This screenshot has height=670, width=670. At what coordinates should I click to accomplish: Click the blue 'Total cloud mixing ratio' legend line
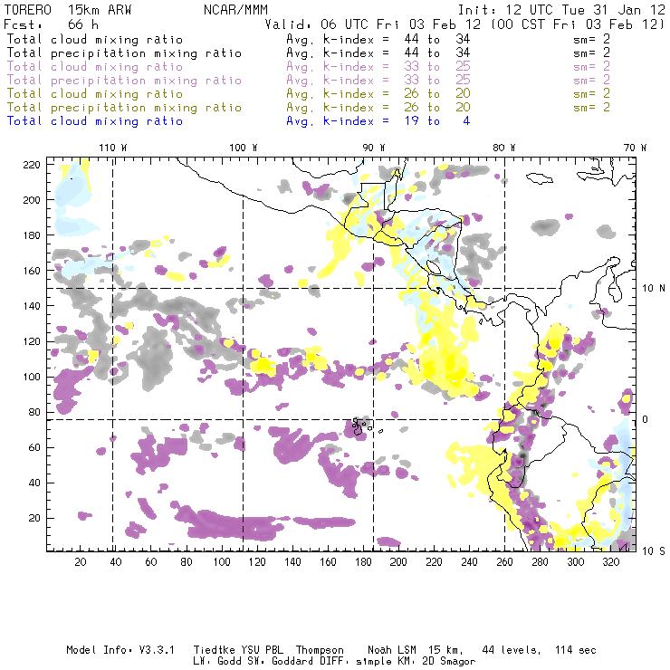[95, 121]
